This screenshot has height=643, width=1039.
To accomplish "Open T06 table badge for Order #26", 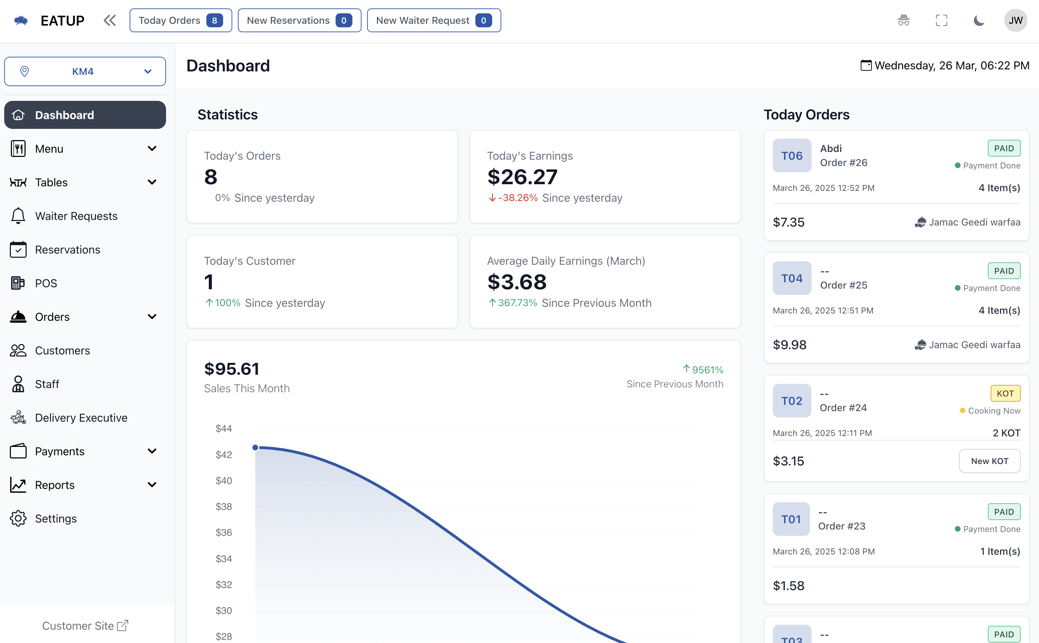I will 792,155.
